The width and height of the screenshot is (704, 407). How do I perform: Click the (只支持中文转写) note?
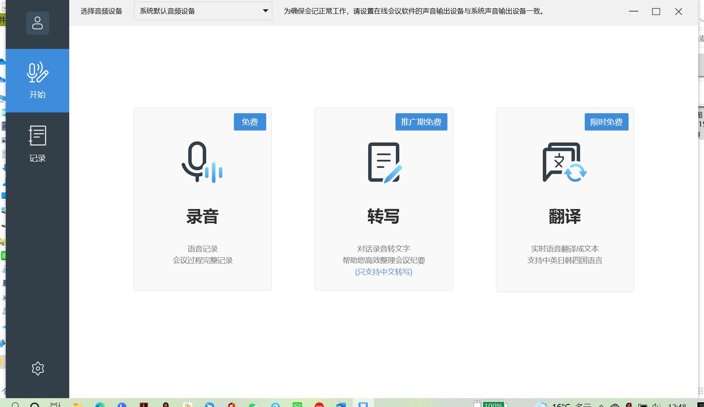point(384,272)
